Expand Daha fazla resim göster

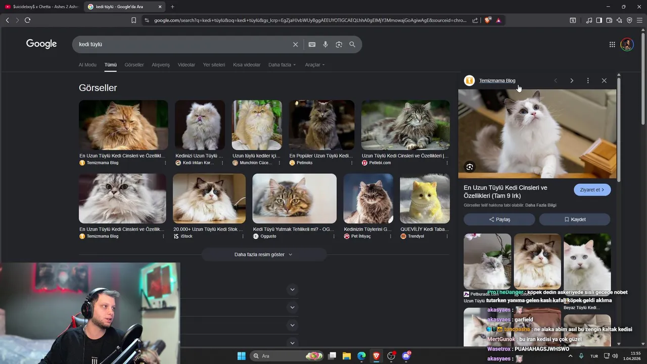click(x=263, y=254)
